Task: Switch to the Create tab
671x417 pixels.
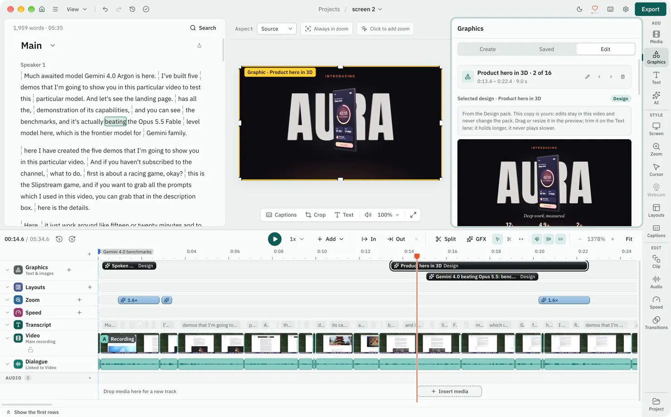Action: tap(487, 49)
